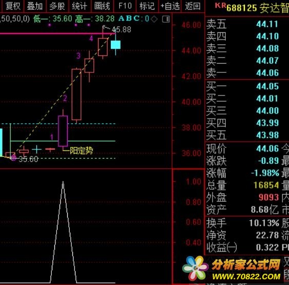Image resolution: width=289 pixels, height=285 pixels.
Task: Click the red candlestick labeled 3
Action: (x=89, y=66)
